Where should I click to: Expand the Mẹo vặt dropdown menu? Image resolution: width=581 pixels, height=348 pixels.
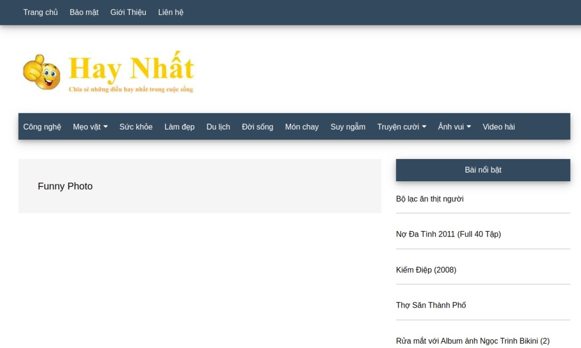(90, 127)
